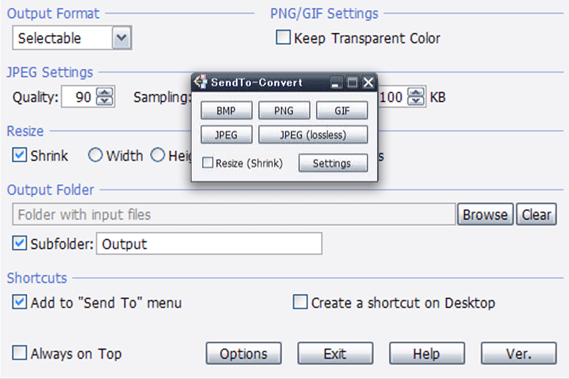Open the Output Format dropdown arrow

(x=122, y=38)
